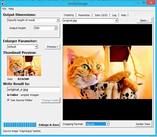This screenshot has height=137, width=157.
Task: Expand the Output Dimensions mode dropdown
Action: [x=58, y=20]
